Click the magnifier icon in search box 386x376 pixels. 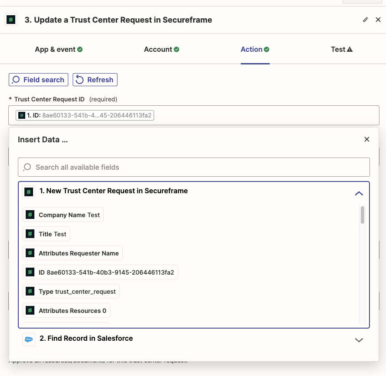(x=27, y=167)
